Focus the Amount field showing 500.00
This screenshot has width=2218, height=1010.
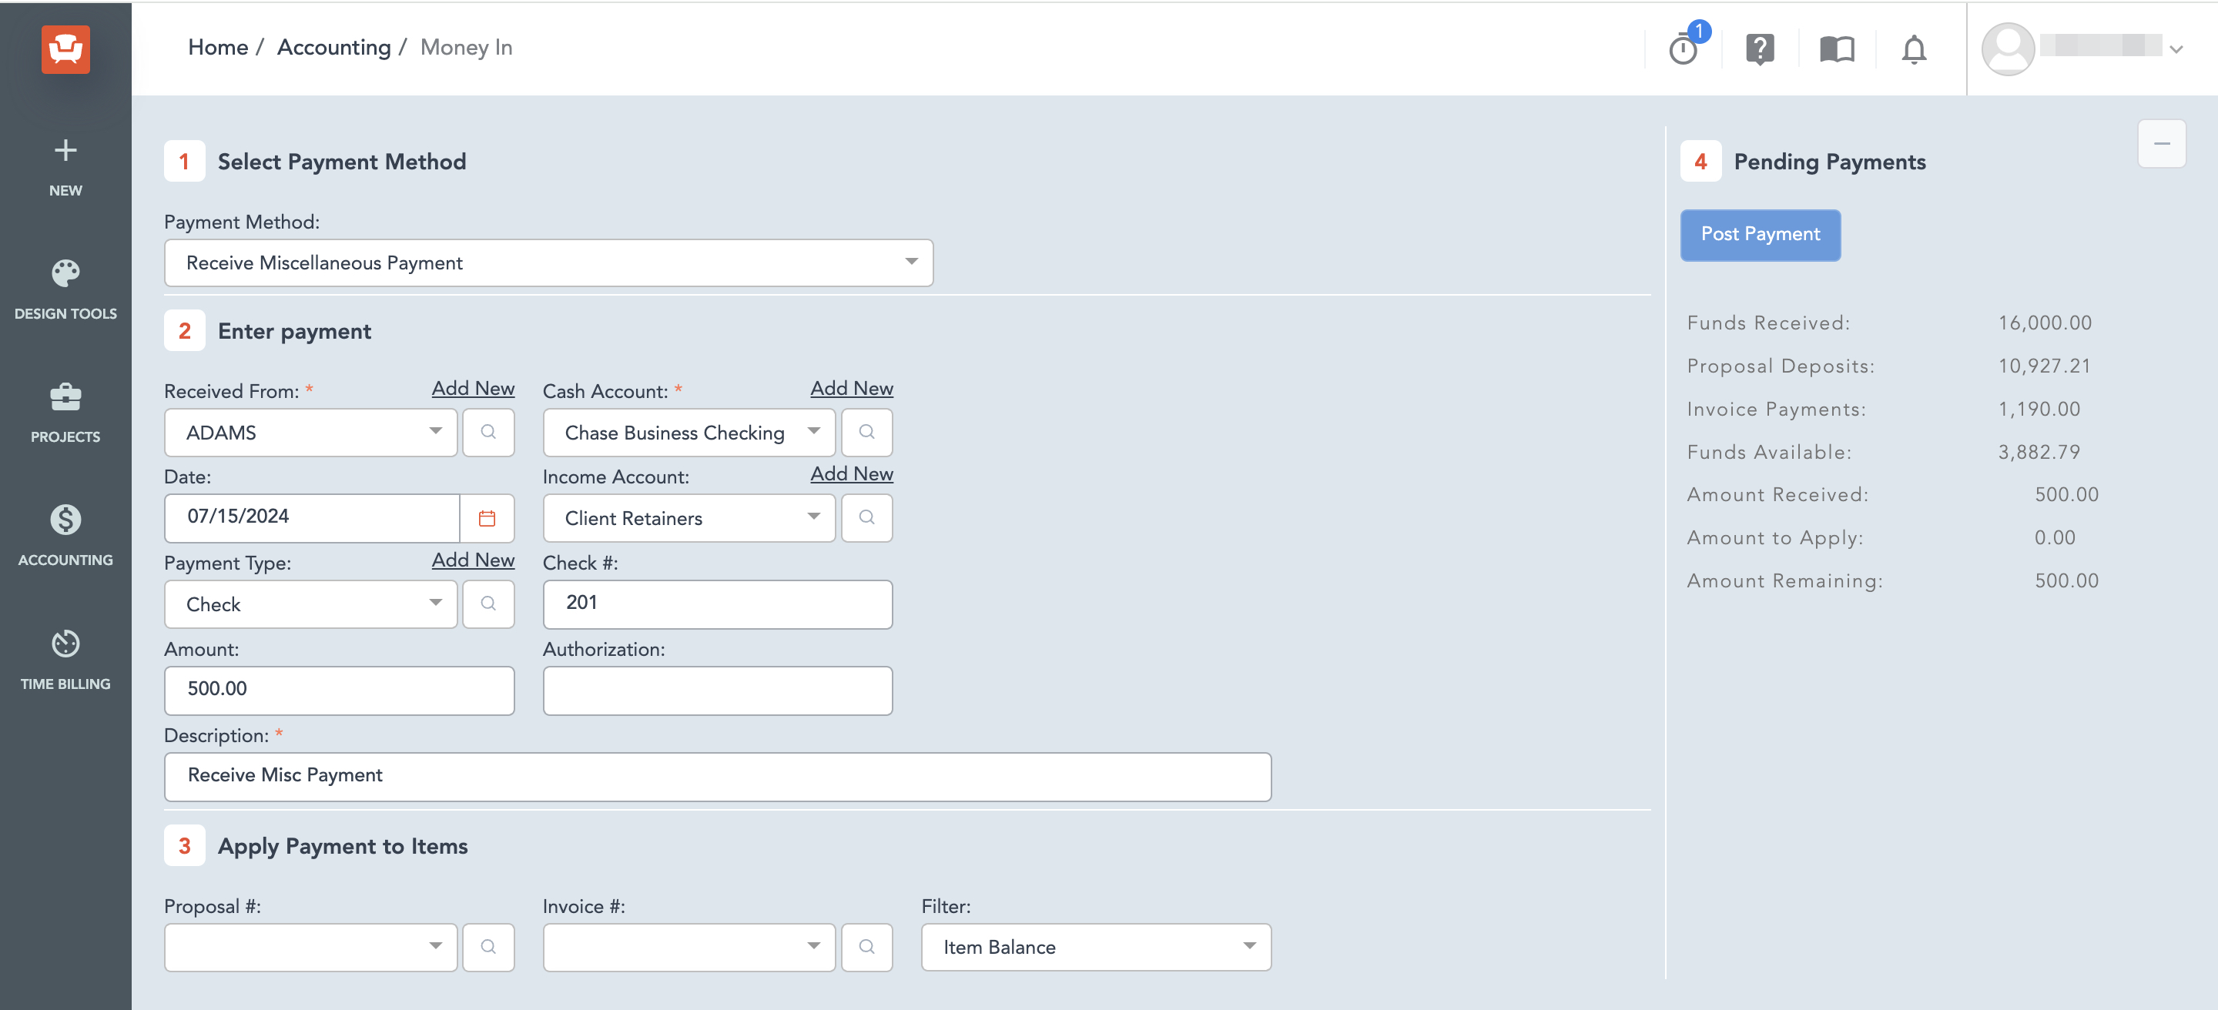pos(339,689)
